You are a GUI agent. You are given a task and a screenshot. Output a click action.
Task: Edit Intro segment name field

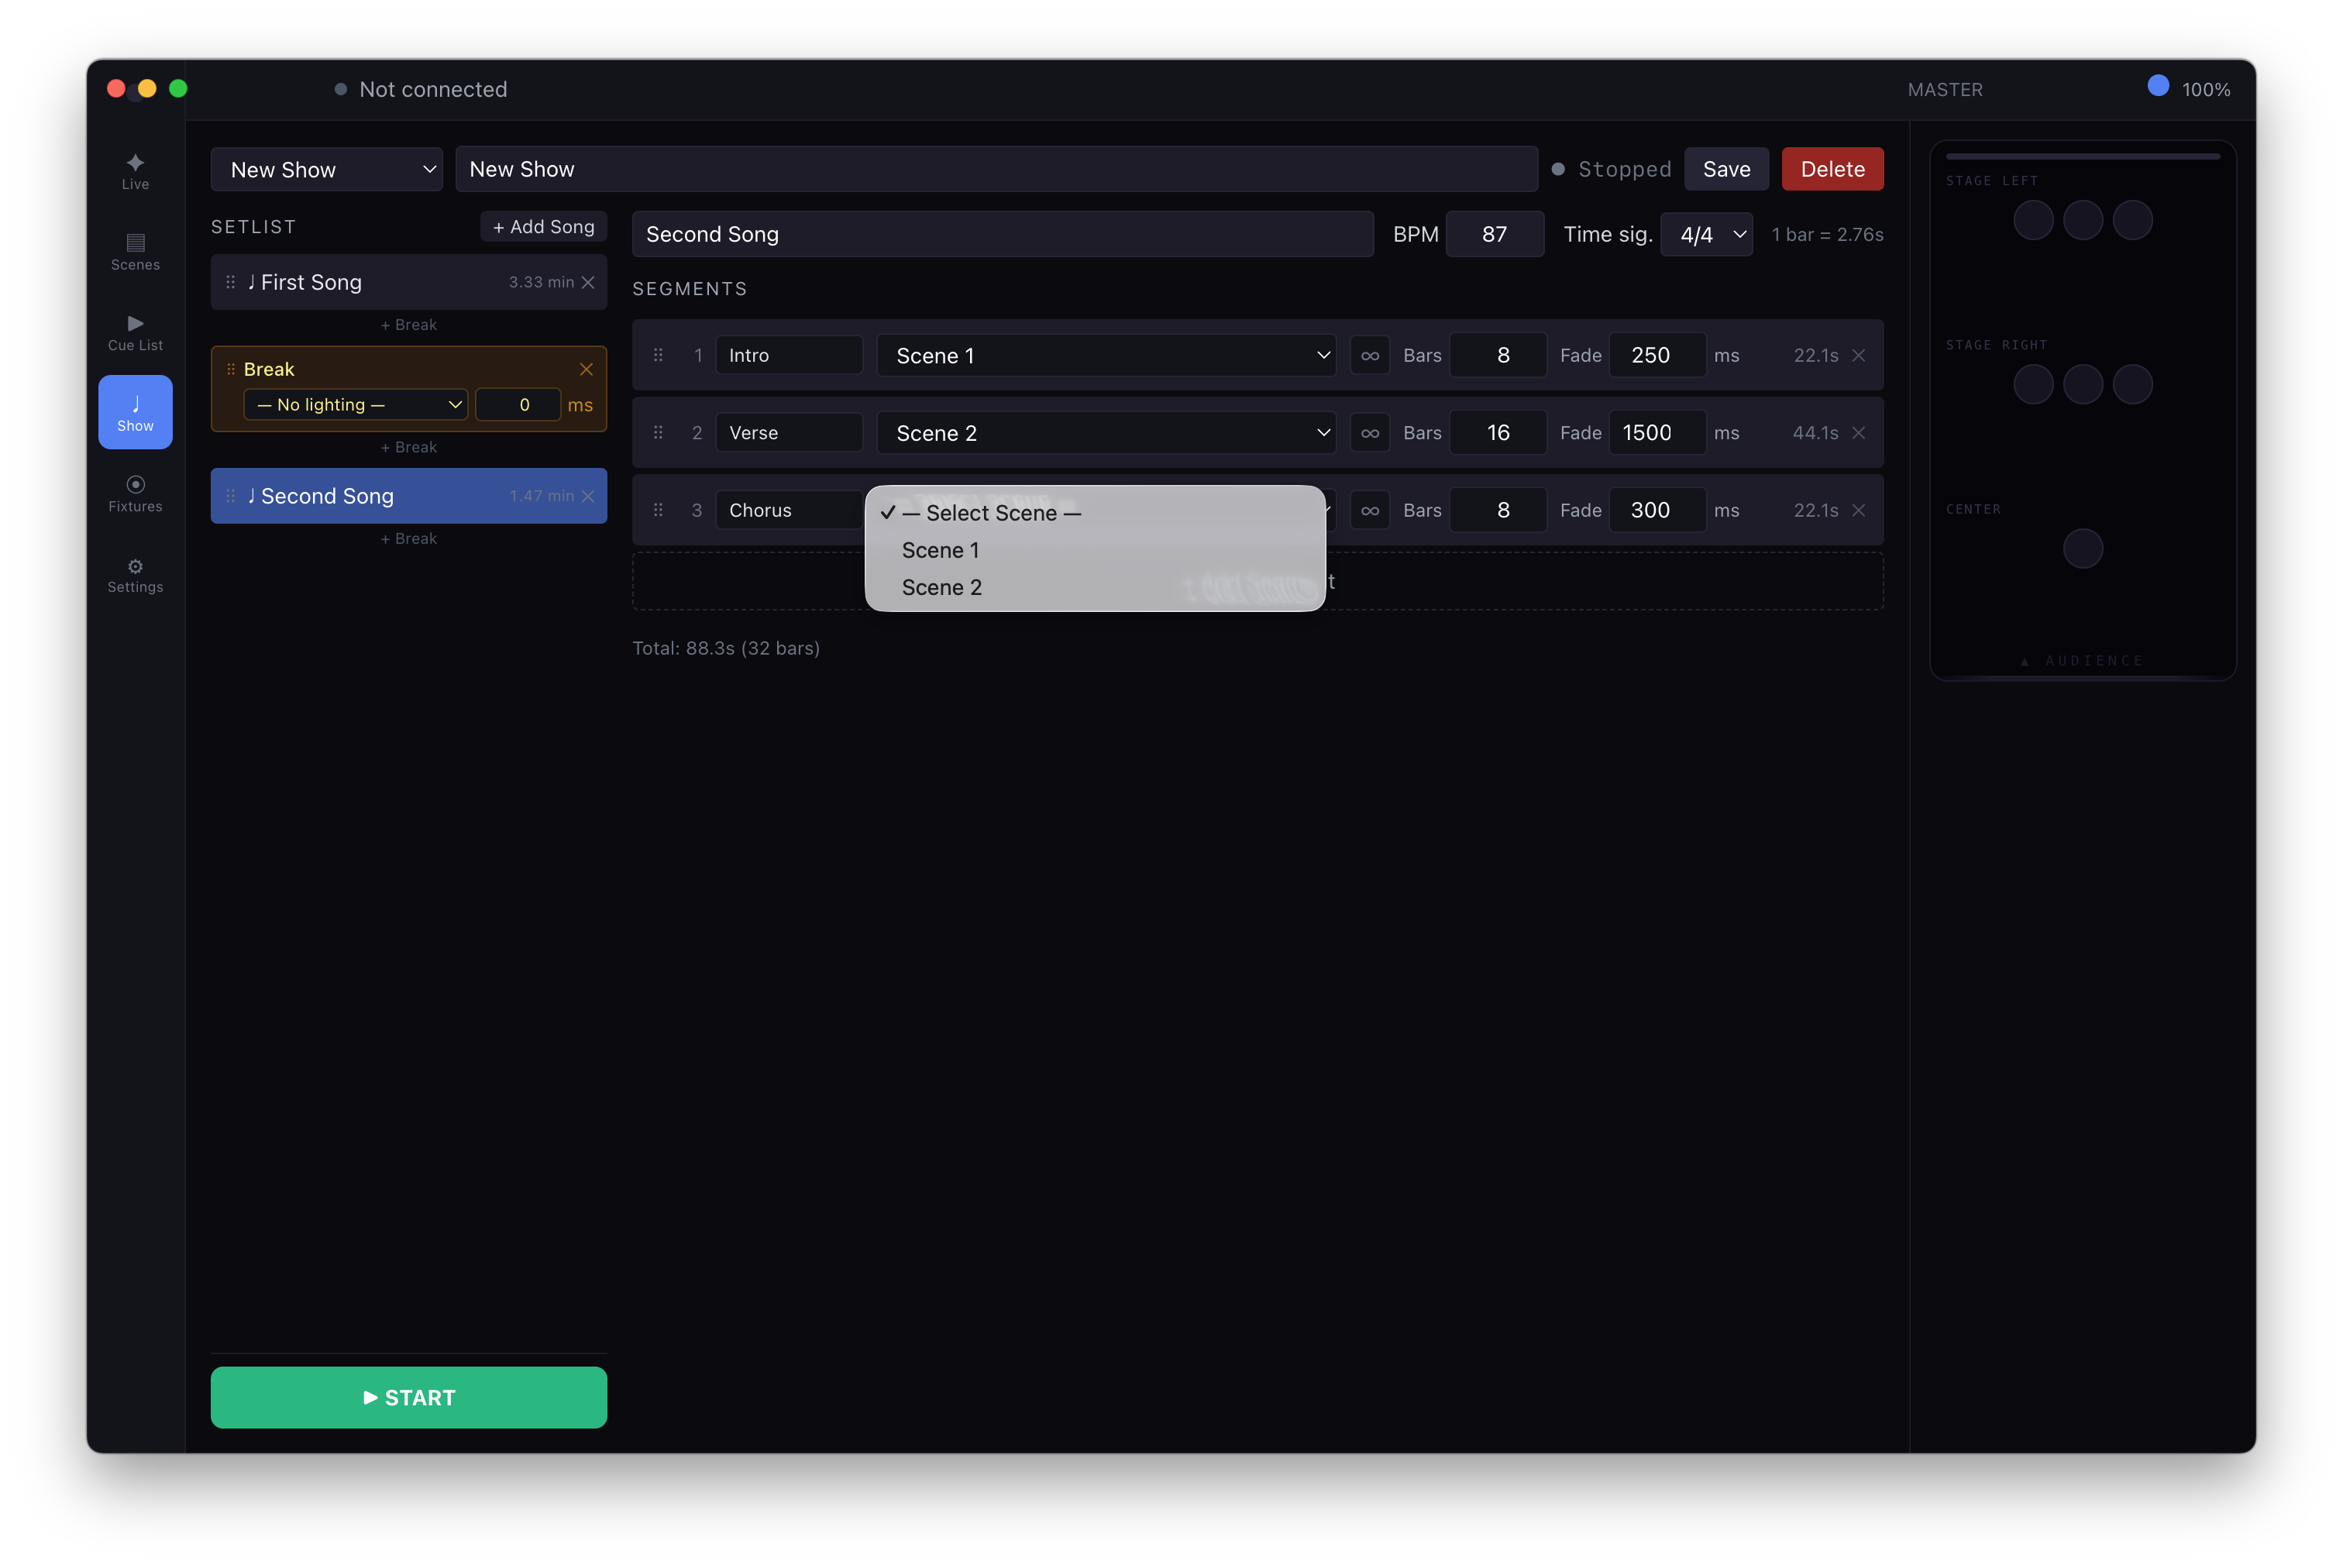tap(788, 355)
